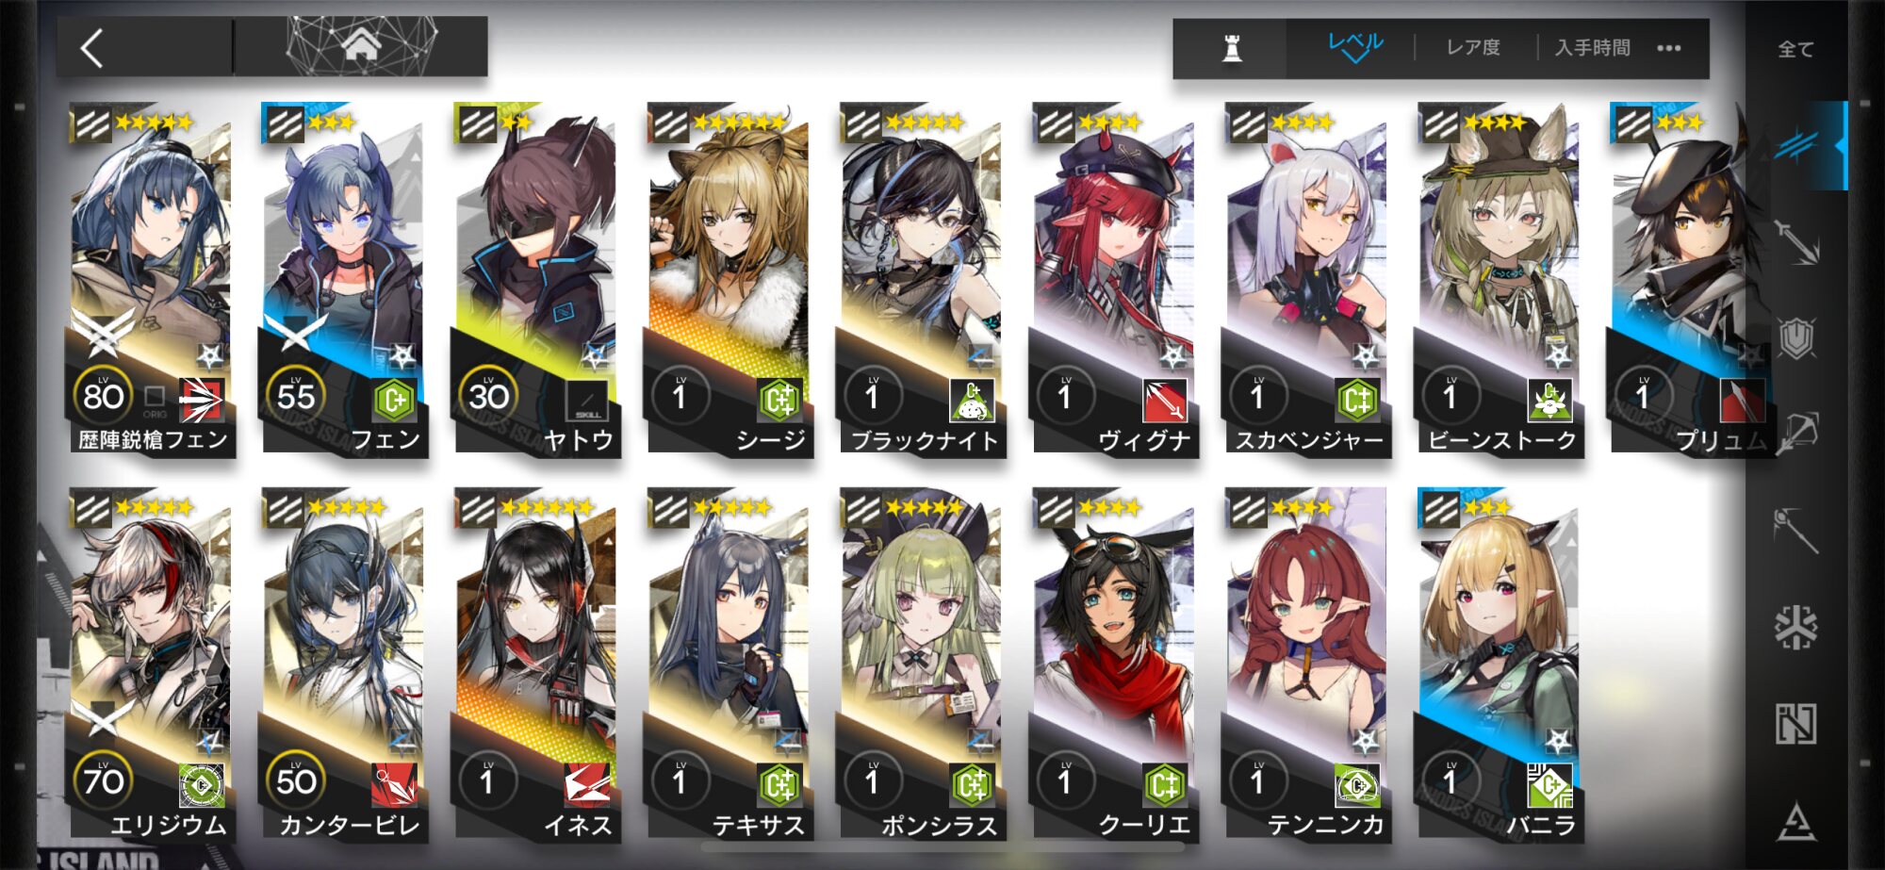The image size is (1885, 870).
Task: Select the Supporter class filter icon
Action: pos(1797,724)
